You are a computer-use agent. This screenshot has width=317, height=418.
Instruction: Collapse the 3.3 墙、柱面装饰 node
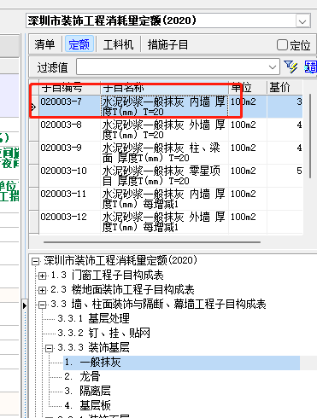(42, 305)
